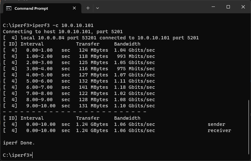Click the 'local 10.0.0.84 port 53201' text
Screen dimensions: 251x161
[59, 38]
